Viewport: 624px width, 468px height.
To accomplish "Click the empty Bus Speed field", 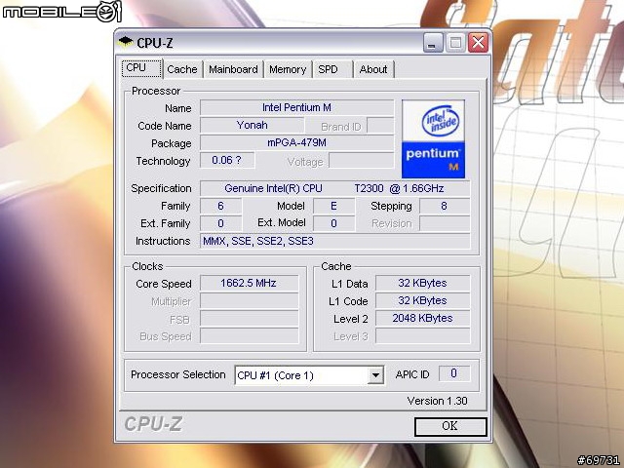I will coord(250,335).
